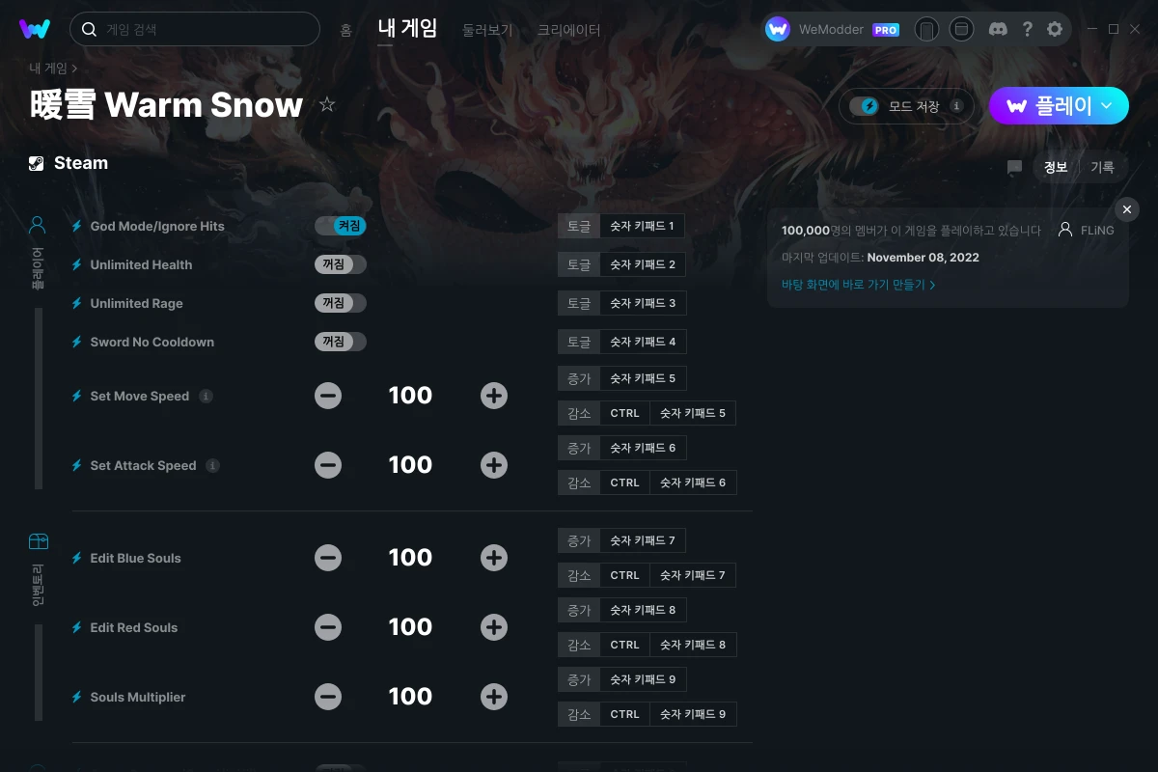The width and height of the screenshot is (1158, 772).
Task: Open settings gear icon
Action: point(1055,29)
